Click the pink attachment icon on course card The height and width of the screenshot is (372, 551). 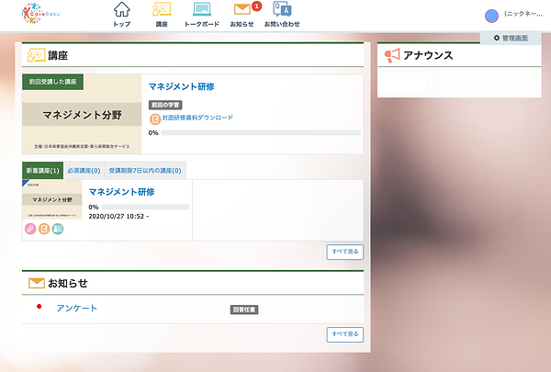point(30,229)
